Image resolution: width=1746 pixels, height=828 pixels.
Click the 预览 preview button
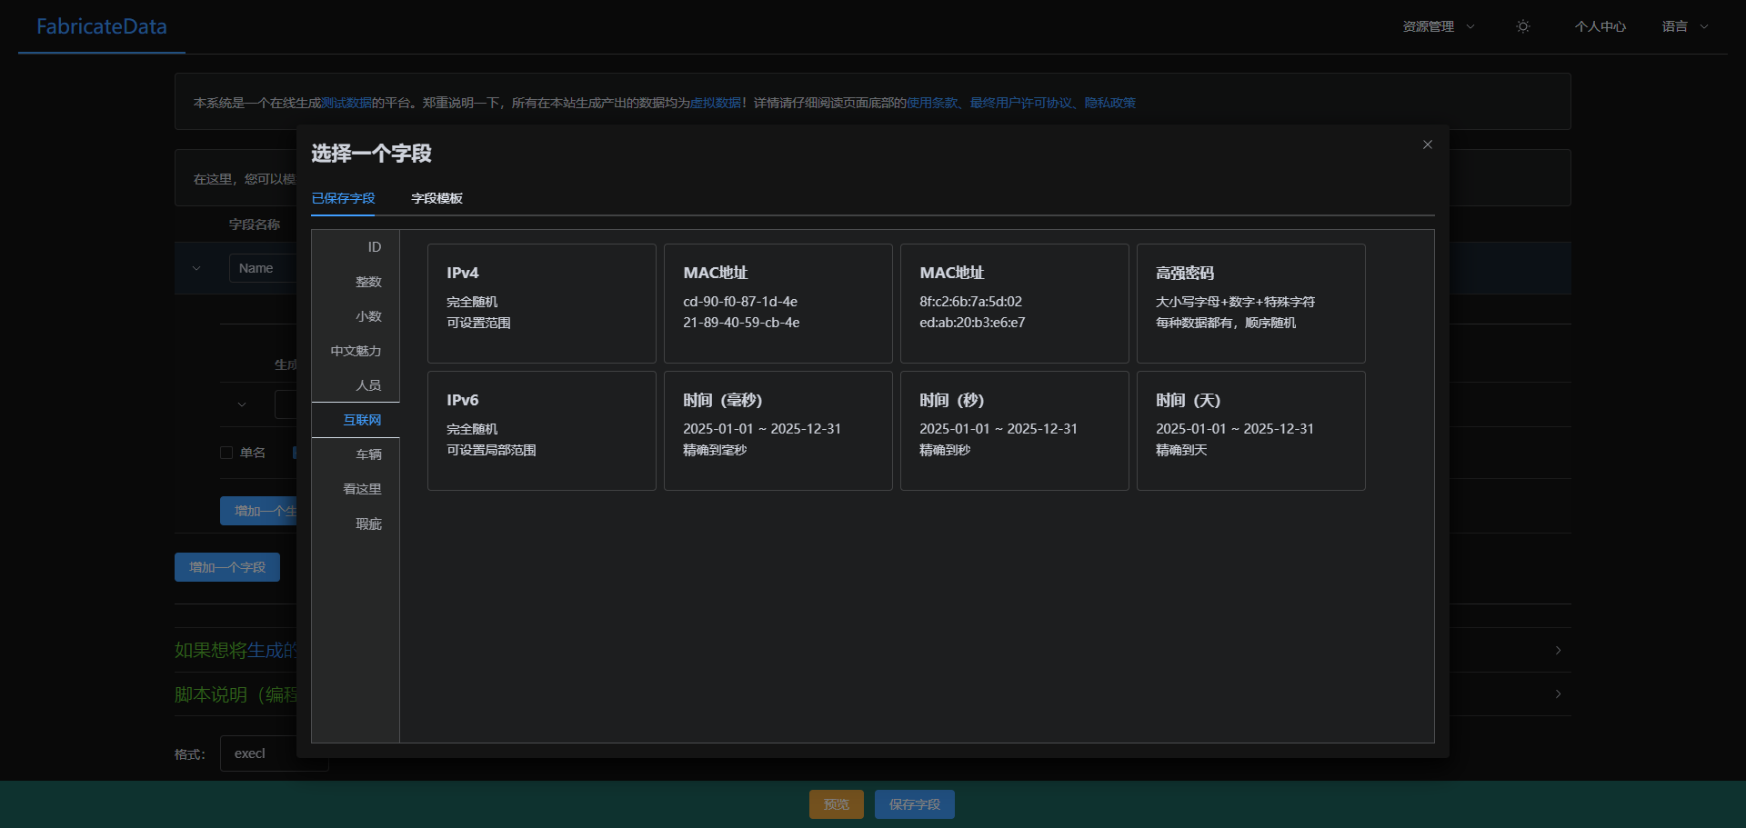click(x=837, y=804)
